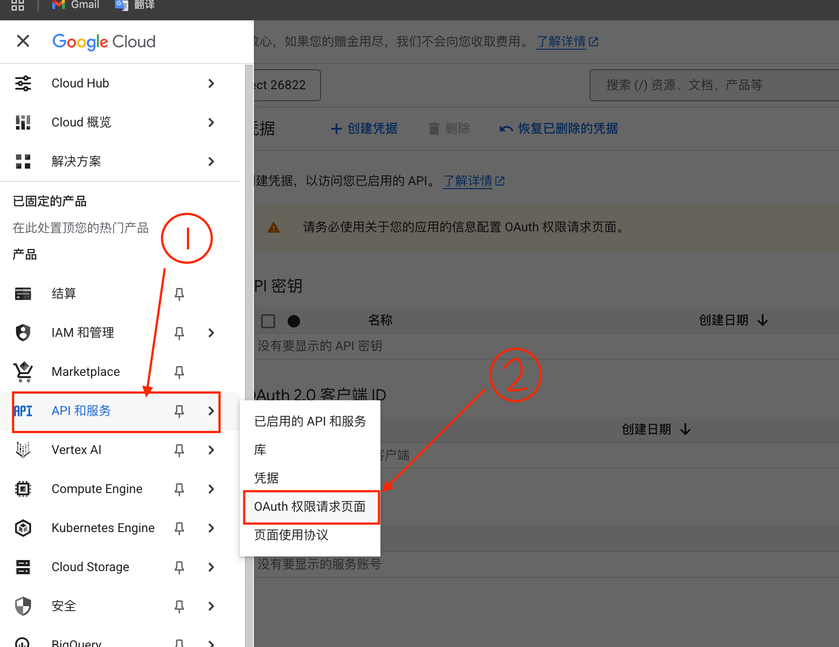839x647 pixels.
Task: Click the 名称 column header
Action: tap(380, 320)
